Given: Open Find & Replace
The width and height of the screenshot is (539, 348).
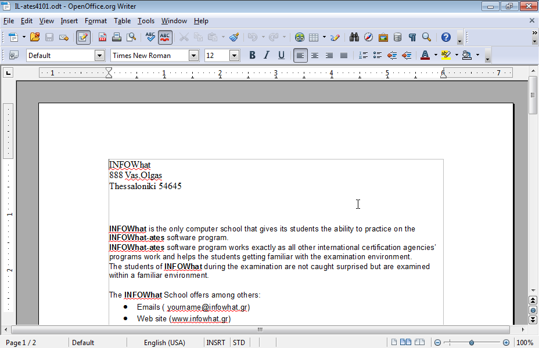Looking at the screenshot, I should pyautogui.click(x=354, y=37).
